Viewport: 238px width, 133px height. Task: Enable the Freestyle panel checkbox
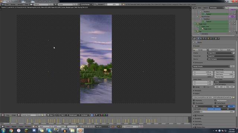[x=196, y=116]
